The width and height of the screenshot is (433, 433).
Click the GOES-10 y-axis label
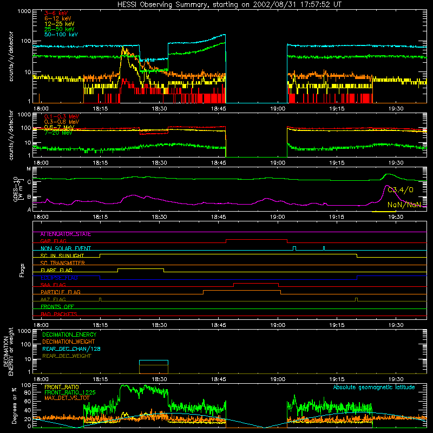coord(18,189)
